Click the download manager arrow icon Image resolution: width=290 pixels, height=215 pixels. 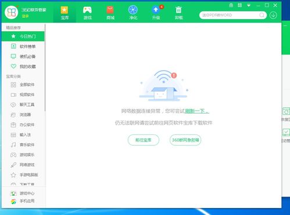[273, 15]
